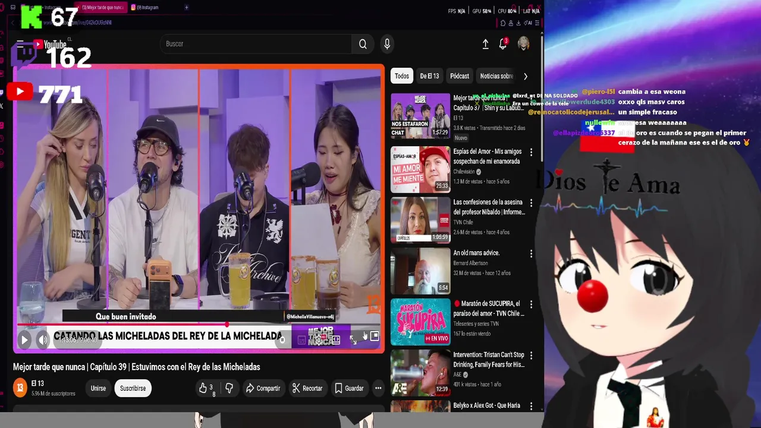The width and height of the screenshot is (761, 428).
Task: Click the Kick logo overlay
Action: point(31,17)
